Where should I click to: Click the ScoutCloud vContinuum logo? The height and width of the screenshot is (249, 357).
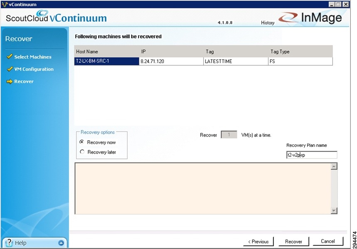coord(56,17)
